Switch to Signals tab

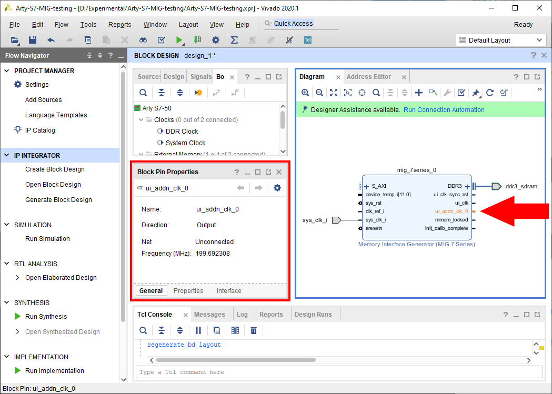201,77
